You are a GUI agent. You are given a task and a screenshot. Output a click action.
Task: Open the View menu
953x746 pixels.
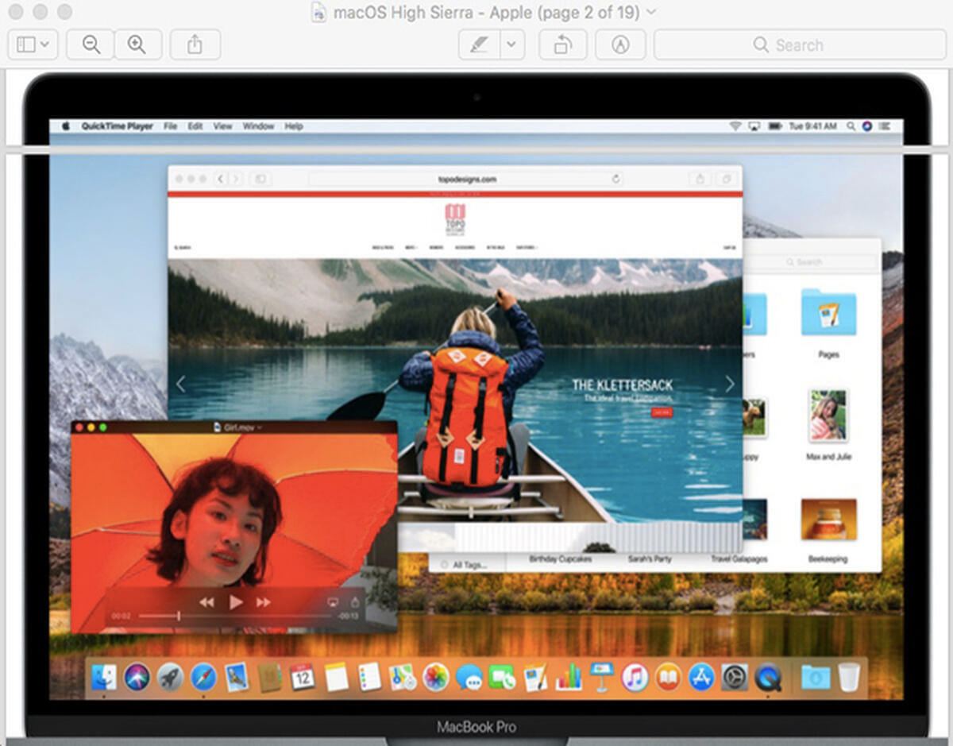[x=222, y=126]
